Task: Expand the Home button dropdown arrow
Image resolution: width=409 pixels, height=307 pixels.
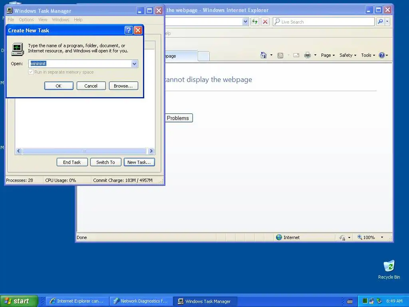Action: pos(271,55)
